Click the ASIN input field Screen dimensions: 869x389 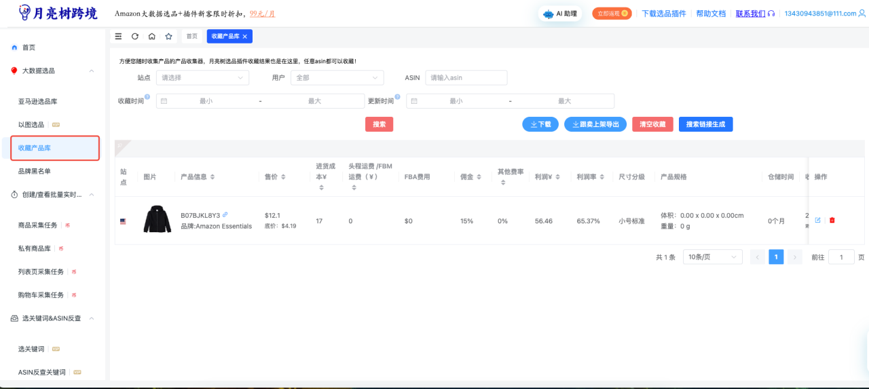[466, 78]
